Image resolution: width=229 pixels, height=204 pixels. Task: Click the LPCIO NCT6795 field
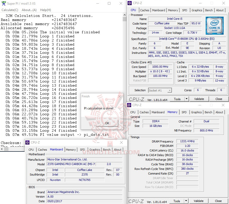pos(85,180)
